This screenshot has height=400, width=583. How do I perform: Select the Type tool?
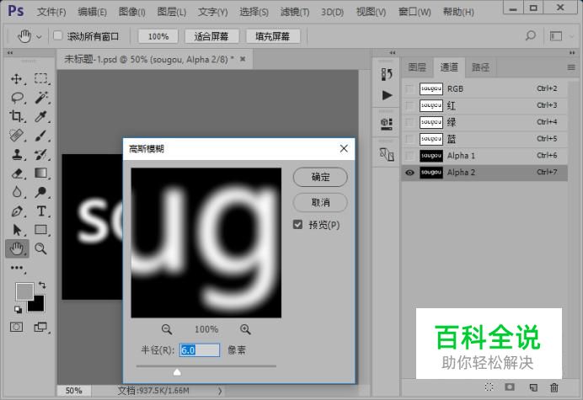pyautogui.click(x=41, y=211)
